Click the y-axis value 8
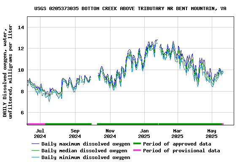This screenshot has height=162, width=243. point(22,91)
